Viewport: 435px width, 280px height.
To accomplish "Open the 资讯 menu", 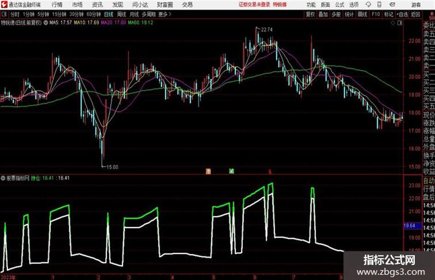I will tap(98, 5).
